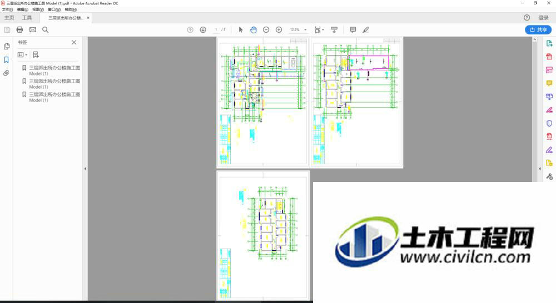The image size is (556, 303).
Task: Open the More Tools wrench icon
Action: (x=549, y=176)
